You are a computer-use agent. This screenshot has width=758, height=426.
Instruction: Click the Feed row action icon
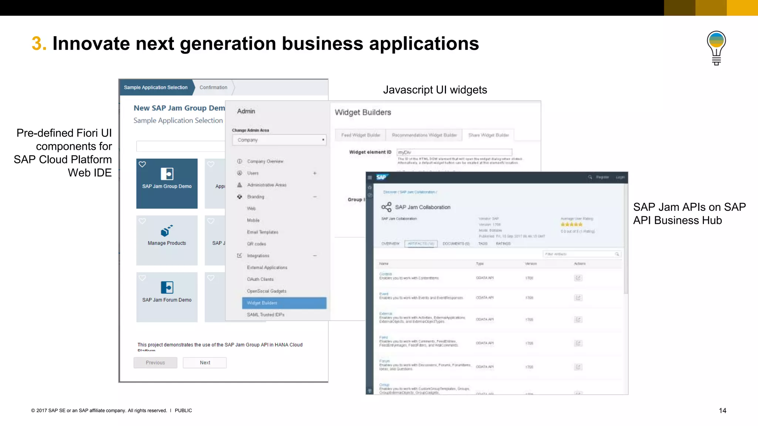point(578,343)
